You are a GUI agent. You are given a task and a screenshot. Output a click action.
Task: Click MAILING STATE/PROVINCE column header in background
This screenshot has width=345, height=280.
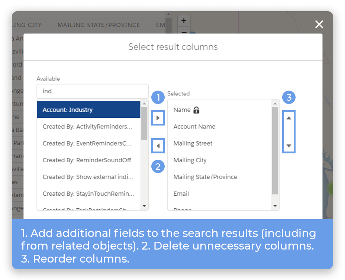[x=99, y=25]
